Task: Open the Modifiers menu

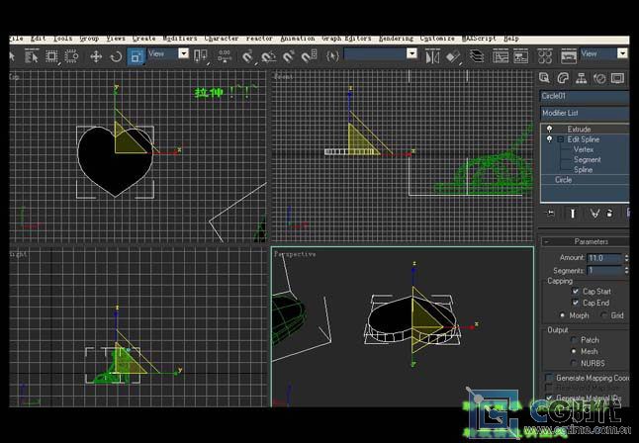Action: [x=180, y=38]
